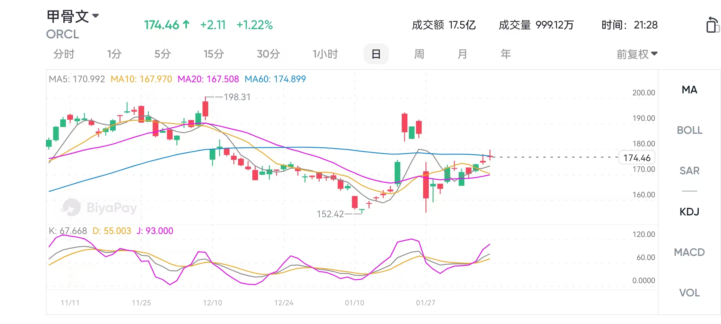This screenshot has width=721, height=324.
Task: Switch to the 周 weekly chart
Action: (419, 54)
